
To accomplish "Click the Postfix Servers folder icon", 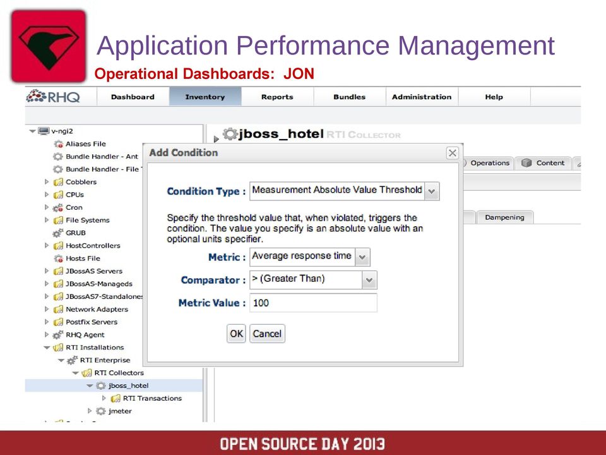I will pyautogui.click(x=58, y=322).
